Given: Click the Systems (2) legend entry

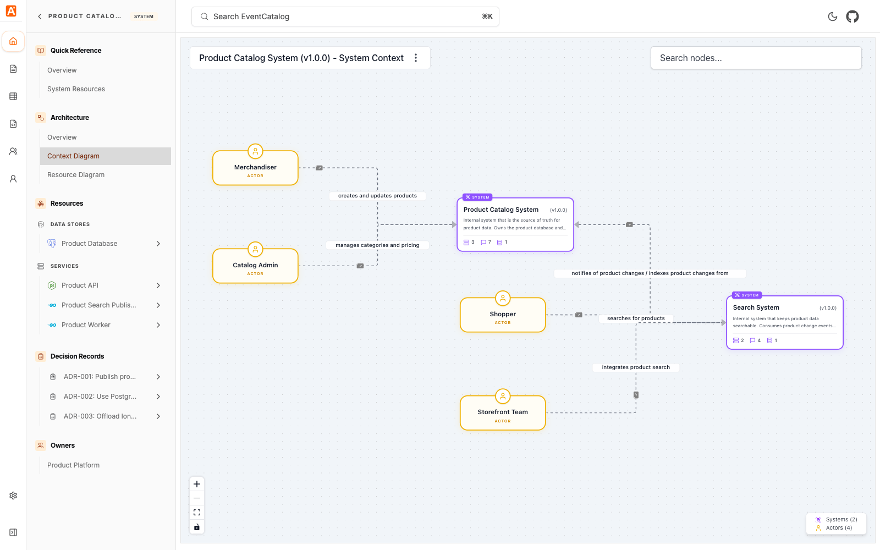Looking at the screenshot, I should (x=836, y=520).
